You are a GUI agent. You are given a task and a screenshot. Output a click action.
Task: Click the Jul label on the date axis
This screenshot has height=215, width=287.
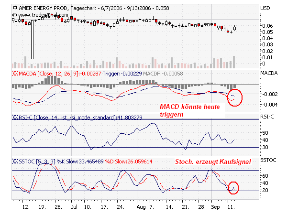coord(74,207)
